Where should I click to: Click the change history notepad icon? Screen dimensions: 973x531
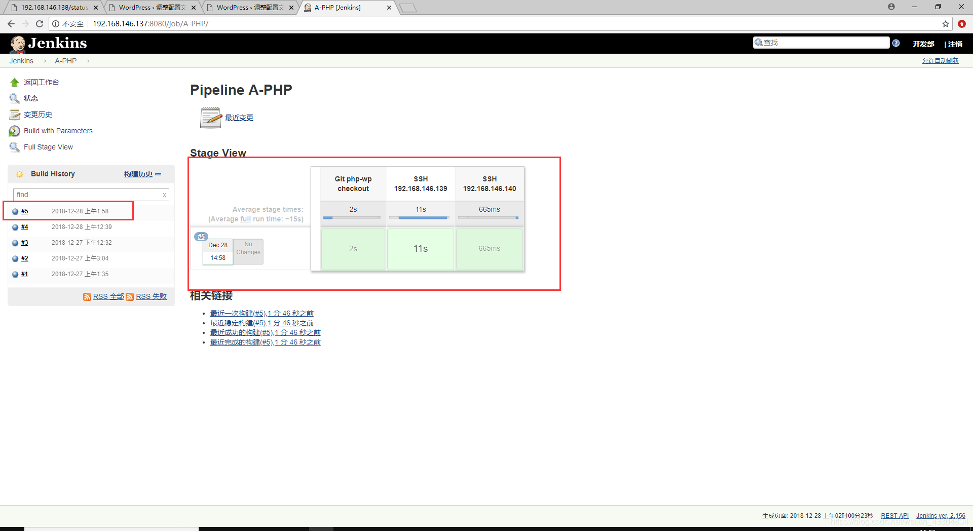click(x=15, y=115)
